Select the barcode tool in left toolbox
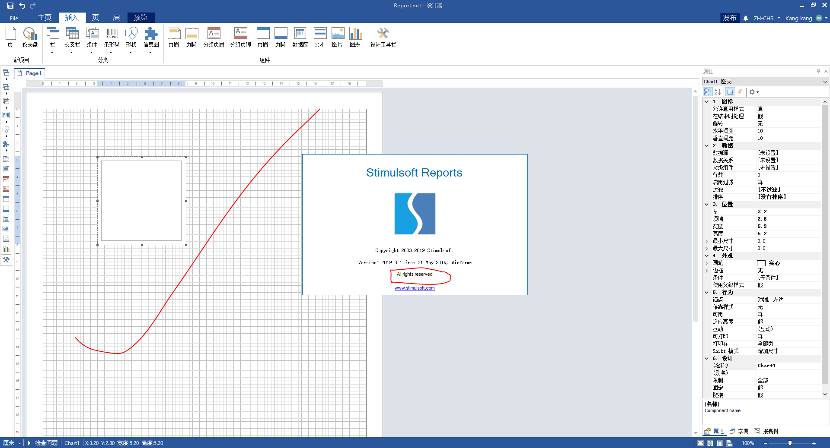Screen dimensions: 830x448 6,115
